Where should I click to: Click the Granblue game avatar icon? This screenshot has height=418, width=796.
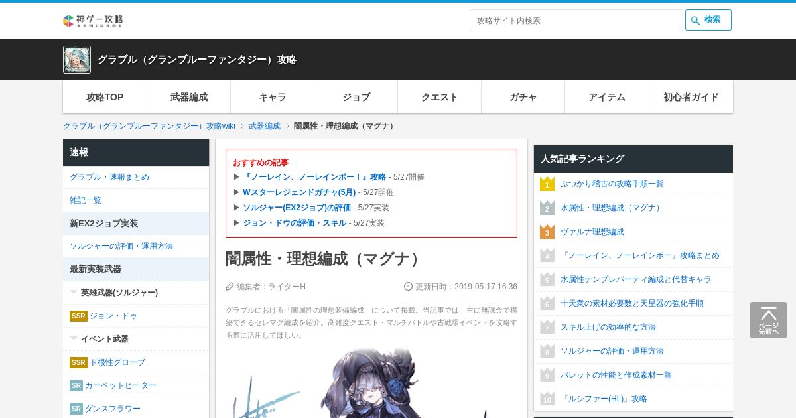(77, 60)
